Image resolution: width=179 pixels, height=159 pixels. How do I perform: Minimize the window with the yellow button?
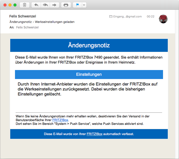pyautogui.click(x=10, y=5)
